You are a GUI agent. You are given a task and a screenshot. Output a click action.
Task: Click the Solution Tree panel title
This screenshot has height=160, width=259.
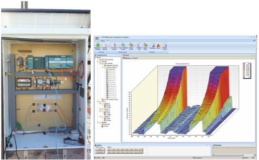point(102,55)
